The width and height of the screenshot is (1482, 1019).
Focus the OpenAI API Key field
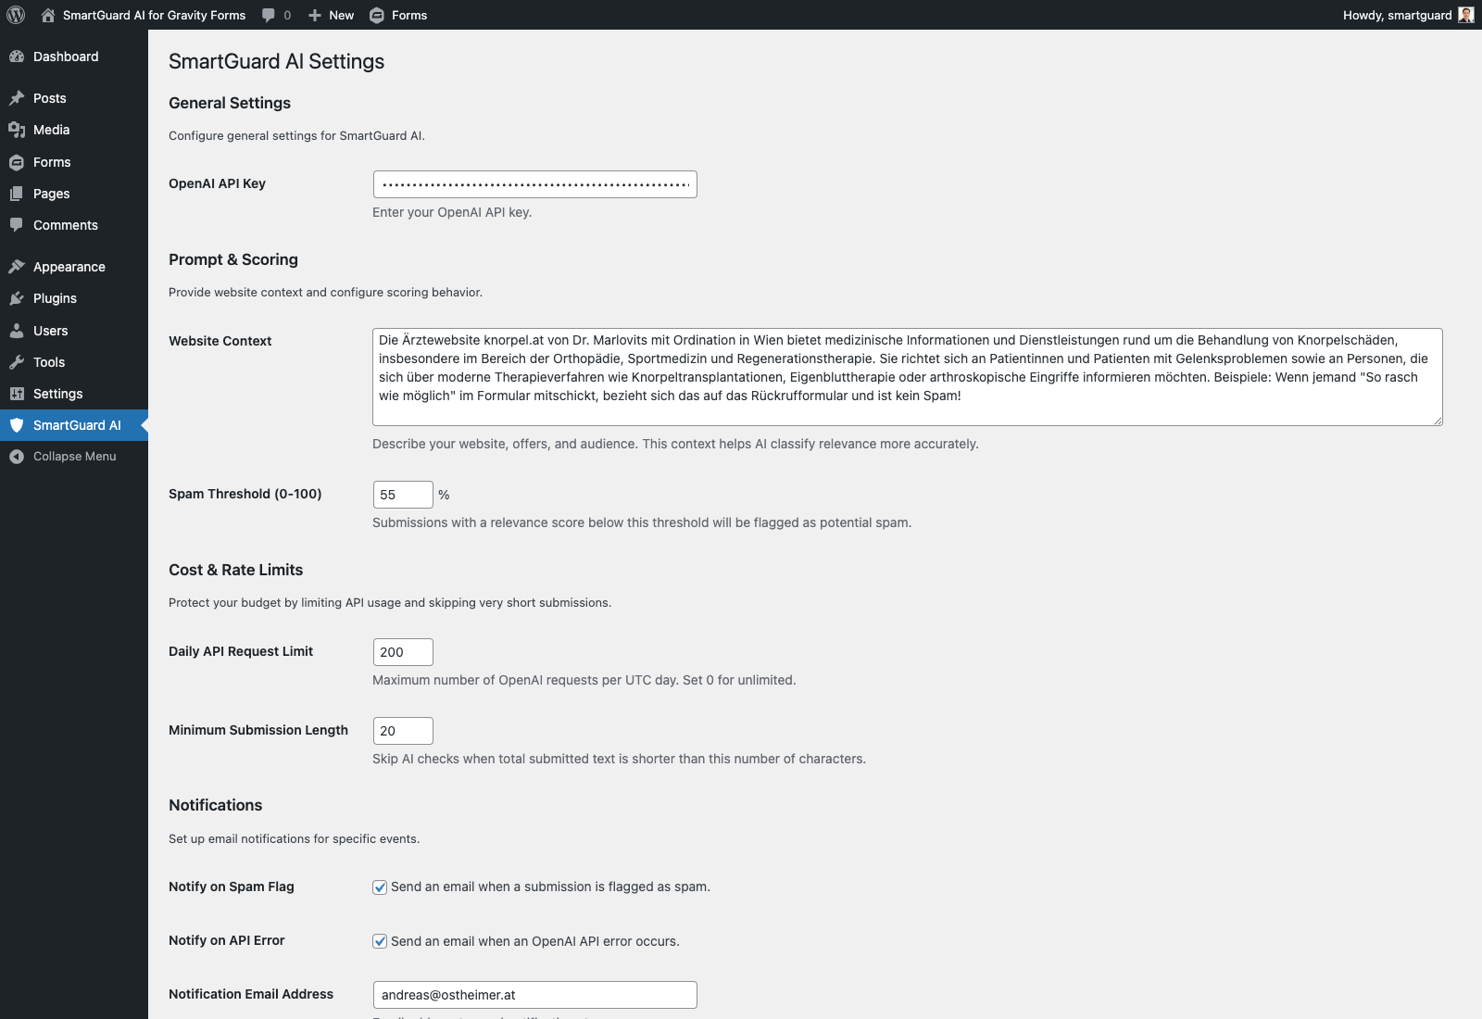click(534, 184)
